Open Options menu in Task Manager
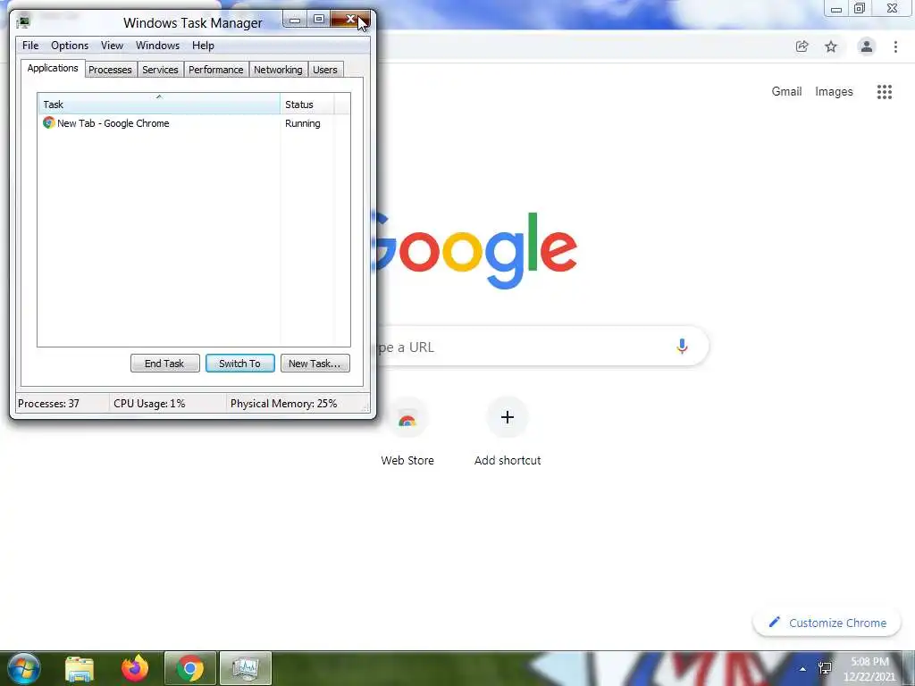Viewport: 915px width, 686px height. tap(70, 46)
